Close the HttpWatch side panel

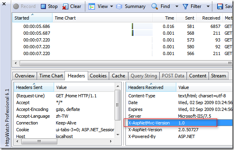click(x=4, y=4)
